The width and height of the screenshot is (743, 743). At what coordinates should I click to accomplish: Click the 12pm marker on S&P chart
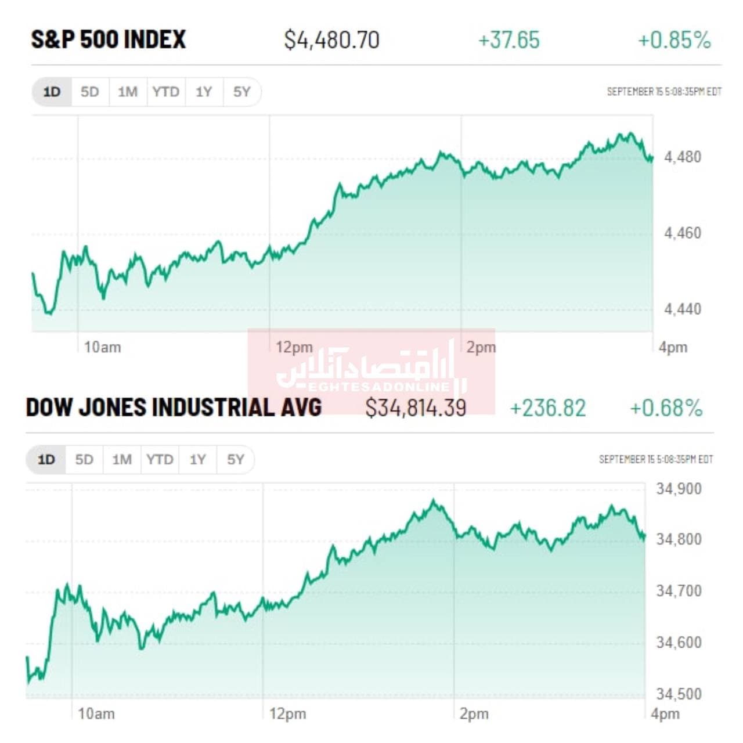point(294,347)
